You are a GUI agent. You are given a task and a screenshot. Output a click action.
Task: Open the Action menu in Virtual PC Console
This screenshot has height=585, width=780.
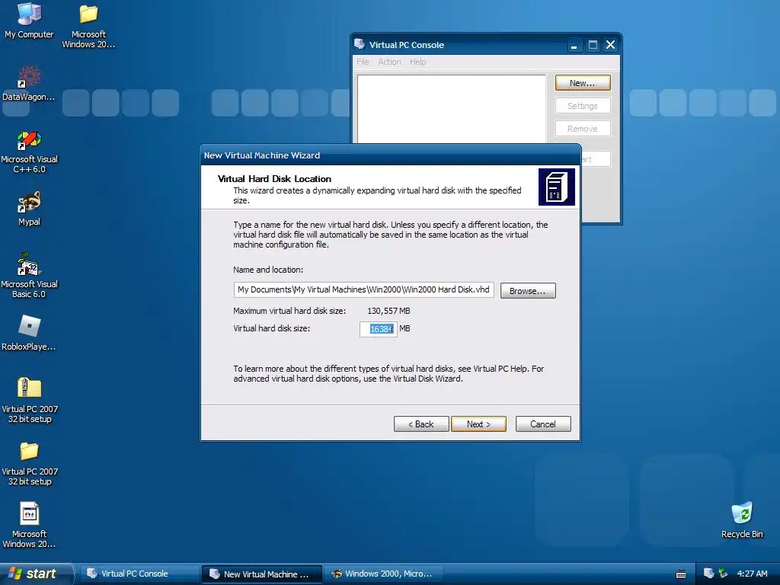(x=389, y=62)
